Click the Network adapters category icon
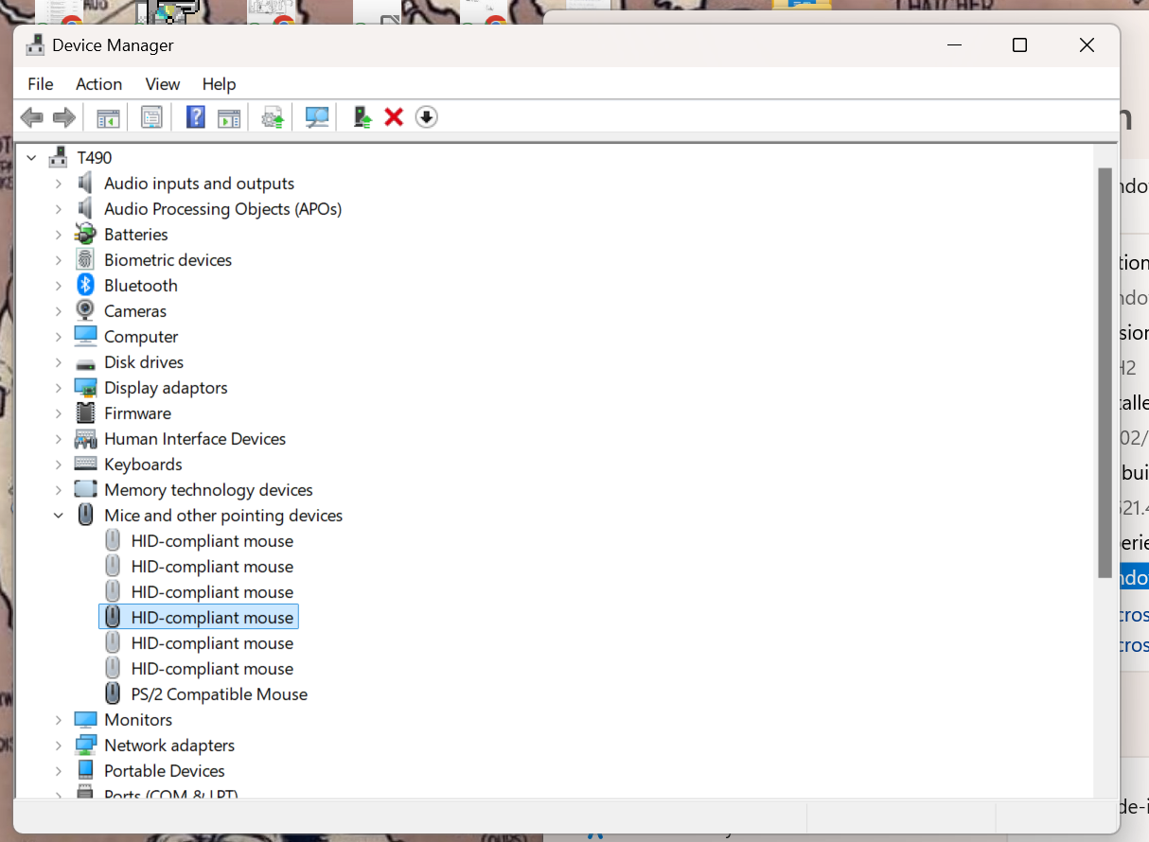 click(85, 745)
